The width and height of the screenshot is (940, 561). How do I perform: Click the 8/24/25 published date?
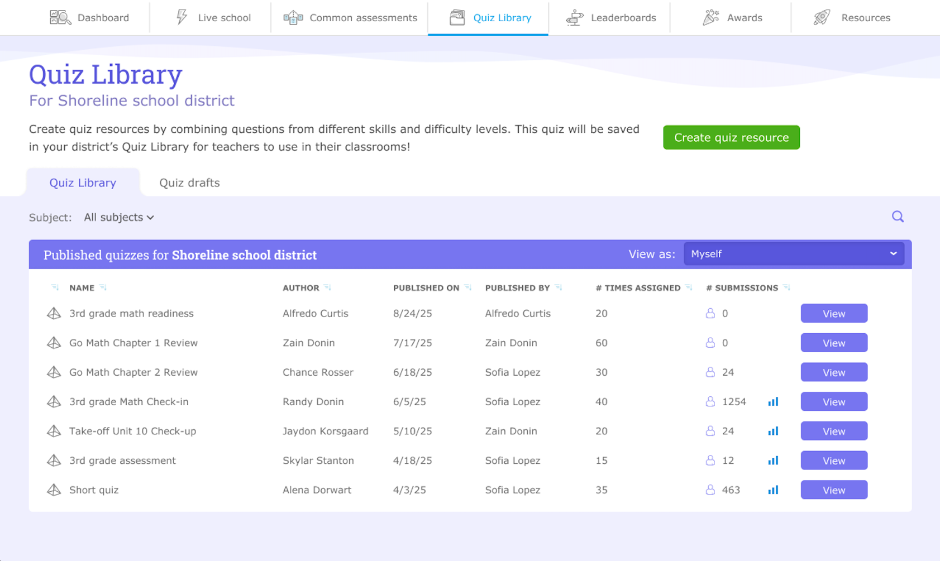pyautogui.click(x=413, y=313)
